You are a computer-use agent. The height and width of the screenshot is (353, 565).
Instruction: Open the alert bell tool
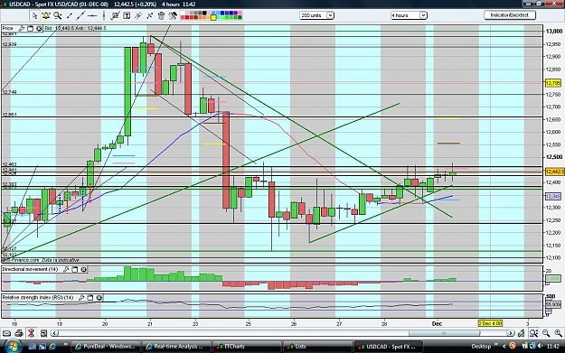point(46,15)
